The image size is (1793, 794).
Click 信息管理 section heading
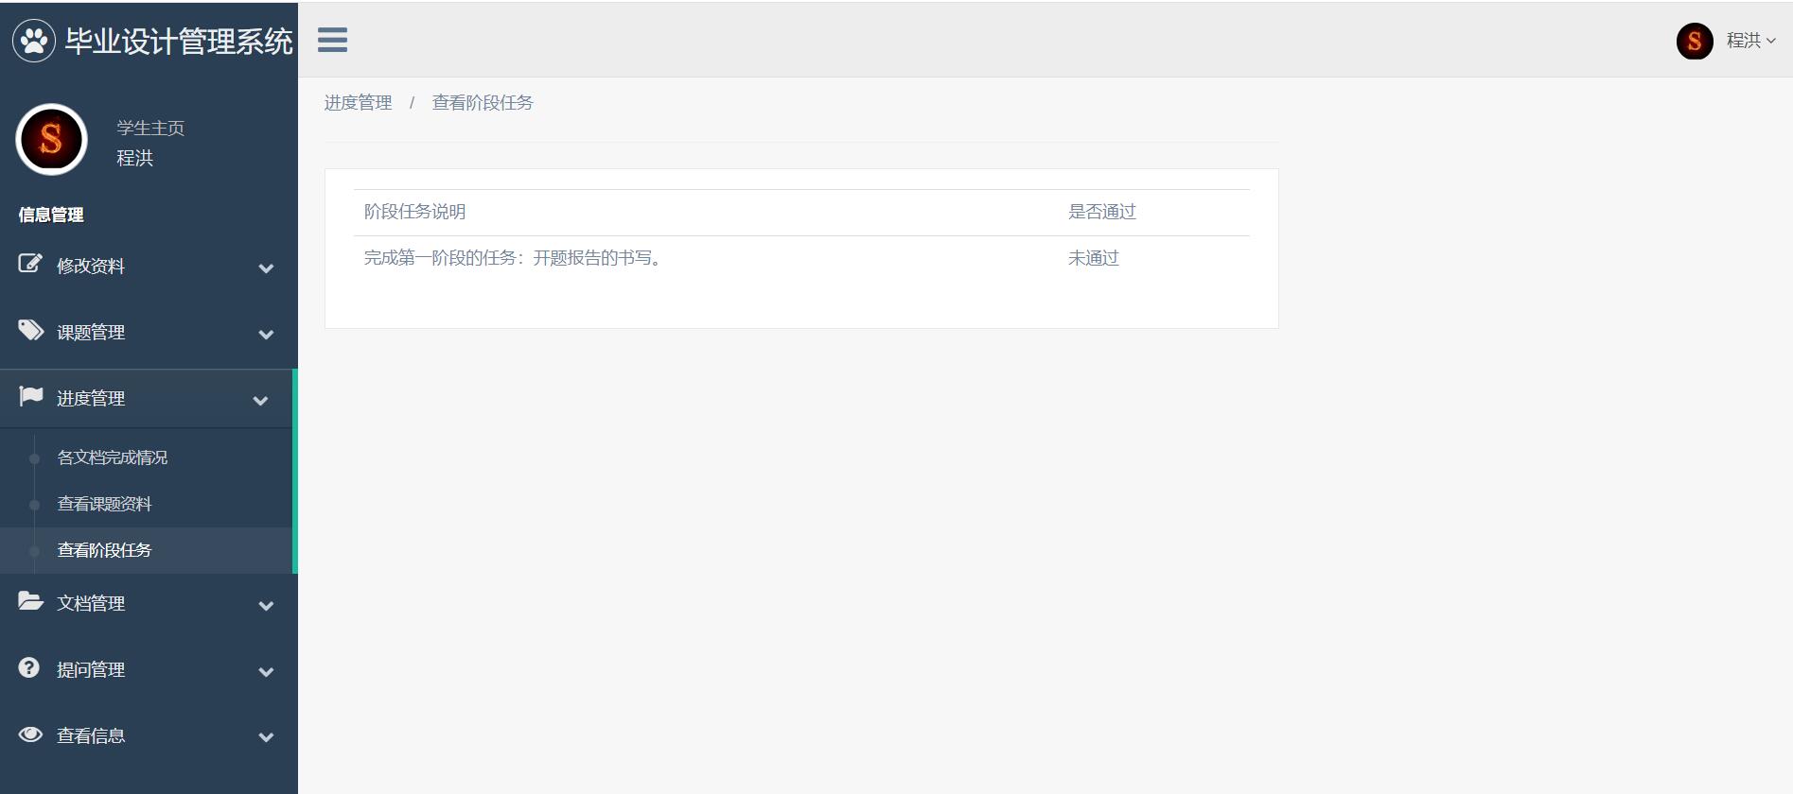[x=51, y=215]
